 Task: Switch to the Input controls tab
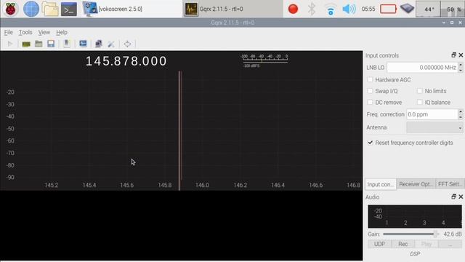[x=381, y=184]
